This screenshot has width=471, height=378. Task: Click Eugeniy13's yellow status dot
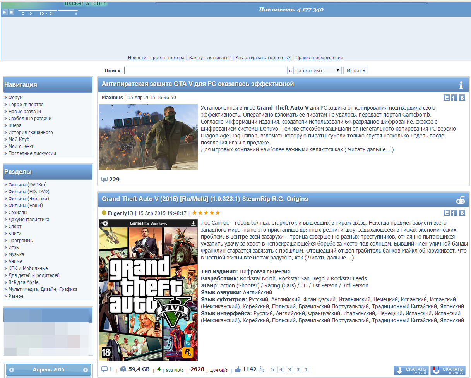point(104,213)
